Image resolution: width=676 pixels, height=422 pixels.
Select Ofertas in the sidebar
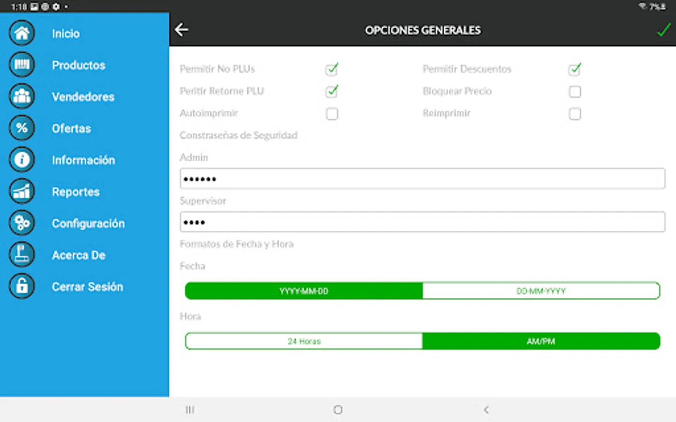[71, 128]
